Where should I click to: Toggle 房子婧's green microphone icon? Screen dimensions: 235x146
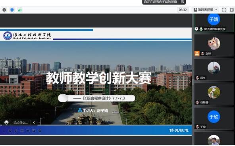pyautogui.click(x=201, y=29)
